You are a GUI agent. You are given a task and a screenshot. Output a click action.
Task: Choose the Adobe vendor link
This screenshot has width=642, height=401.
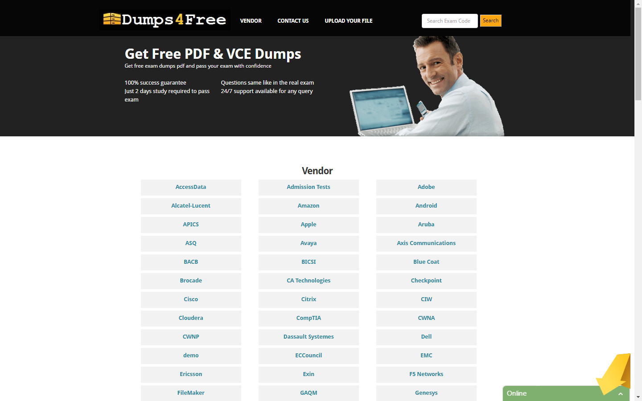point(426,187)
